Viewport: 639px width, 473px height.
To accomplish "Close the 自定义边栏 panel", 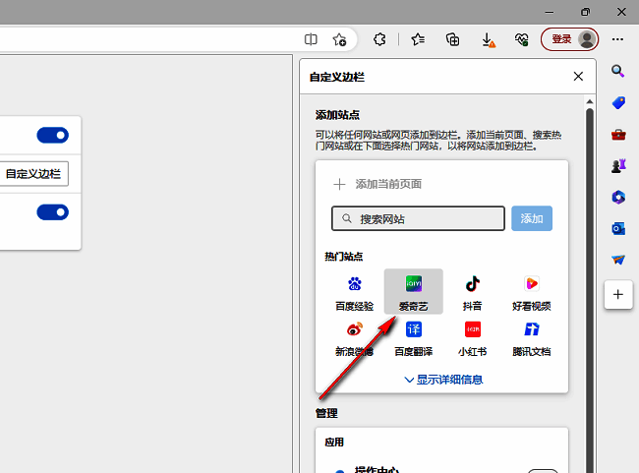I will tap(578, 76).
